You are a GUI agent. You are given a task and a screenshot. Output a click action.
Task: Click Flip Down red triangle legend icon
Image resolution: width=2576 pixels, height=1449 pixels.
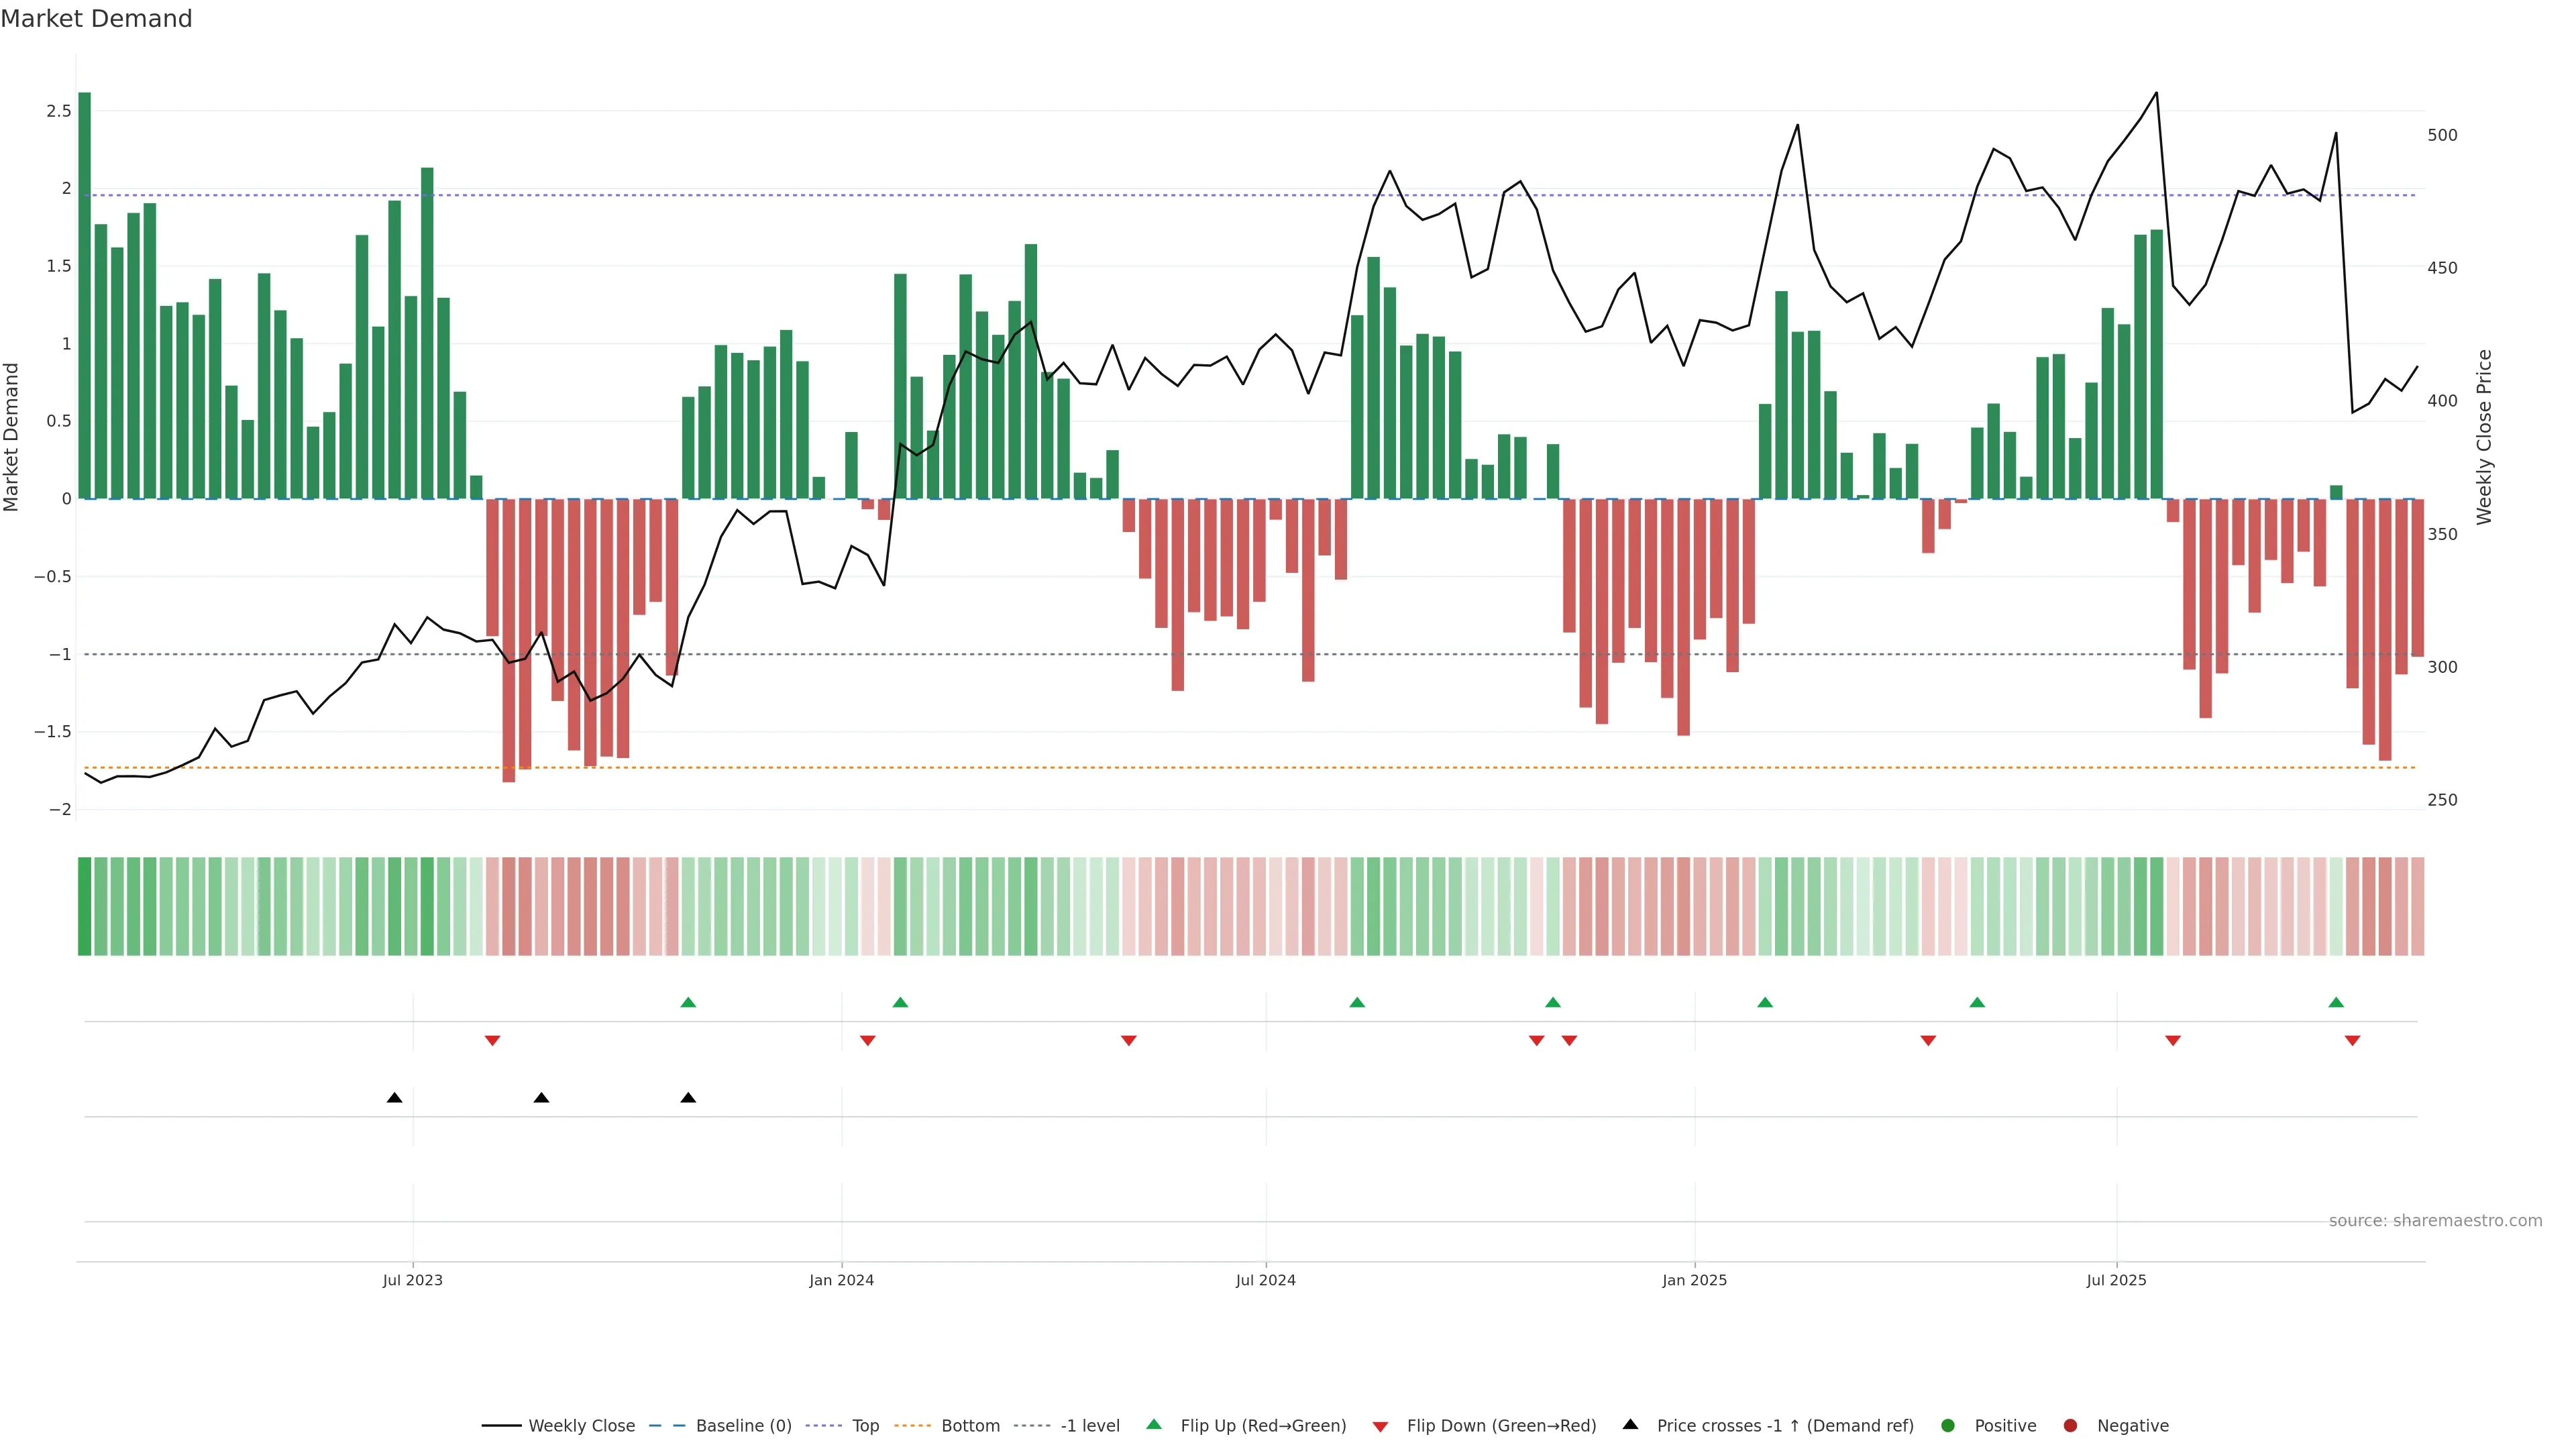pyautogui.click(x=1380, y=1427)
